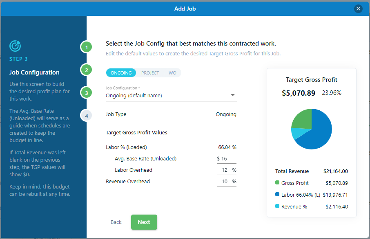Click the Job Type value Ongoing
This screenshot has height=239, width=370.
tap(226, 114)
